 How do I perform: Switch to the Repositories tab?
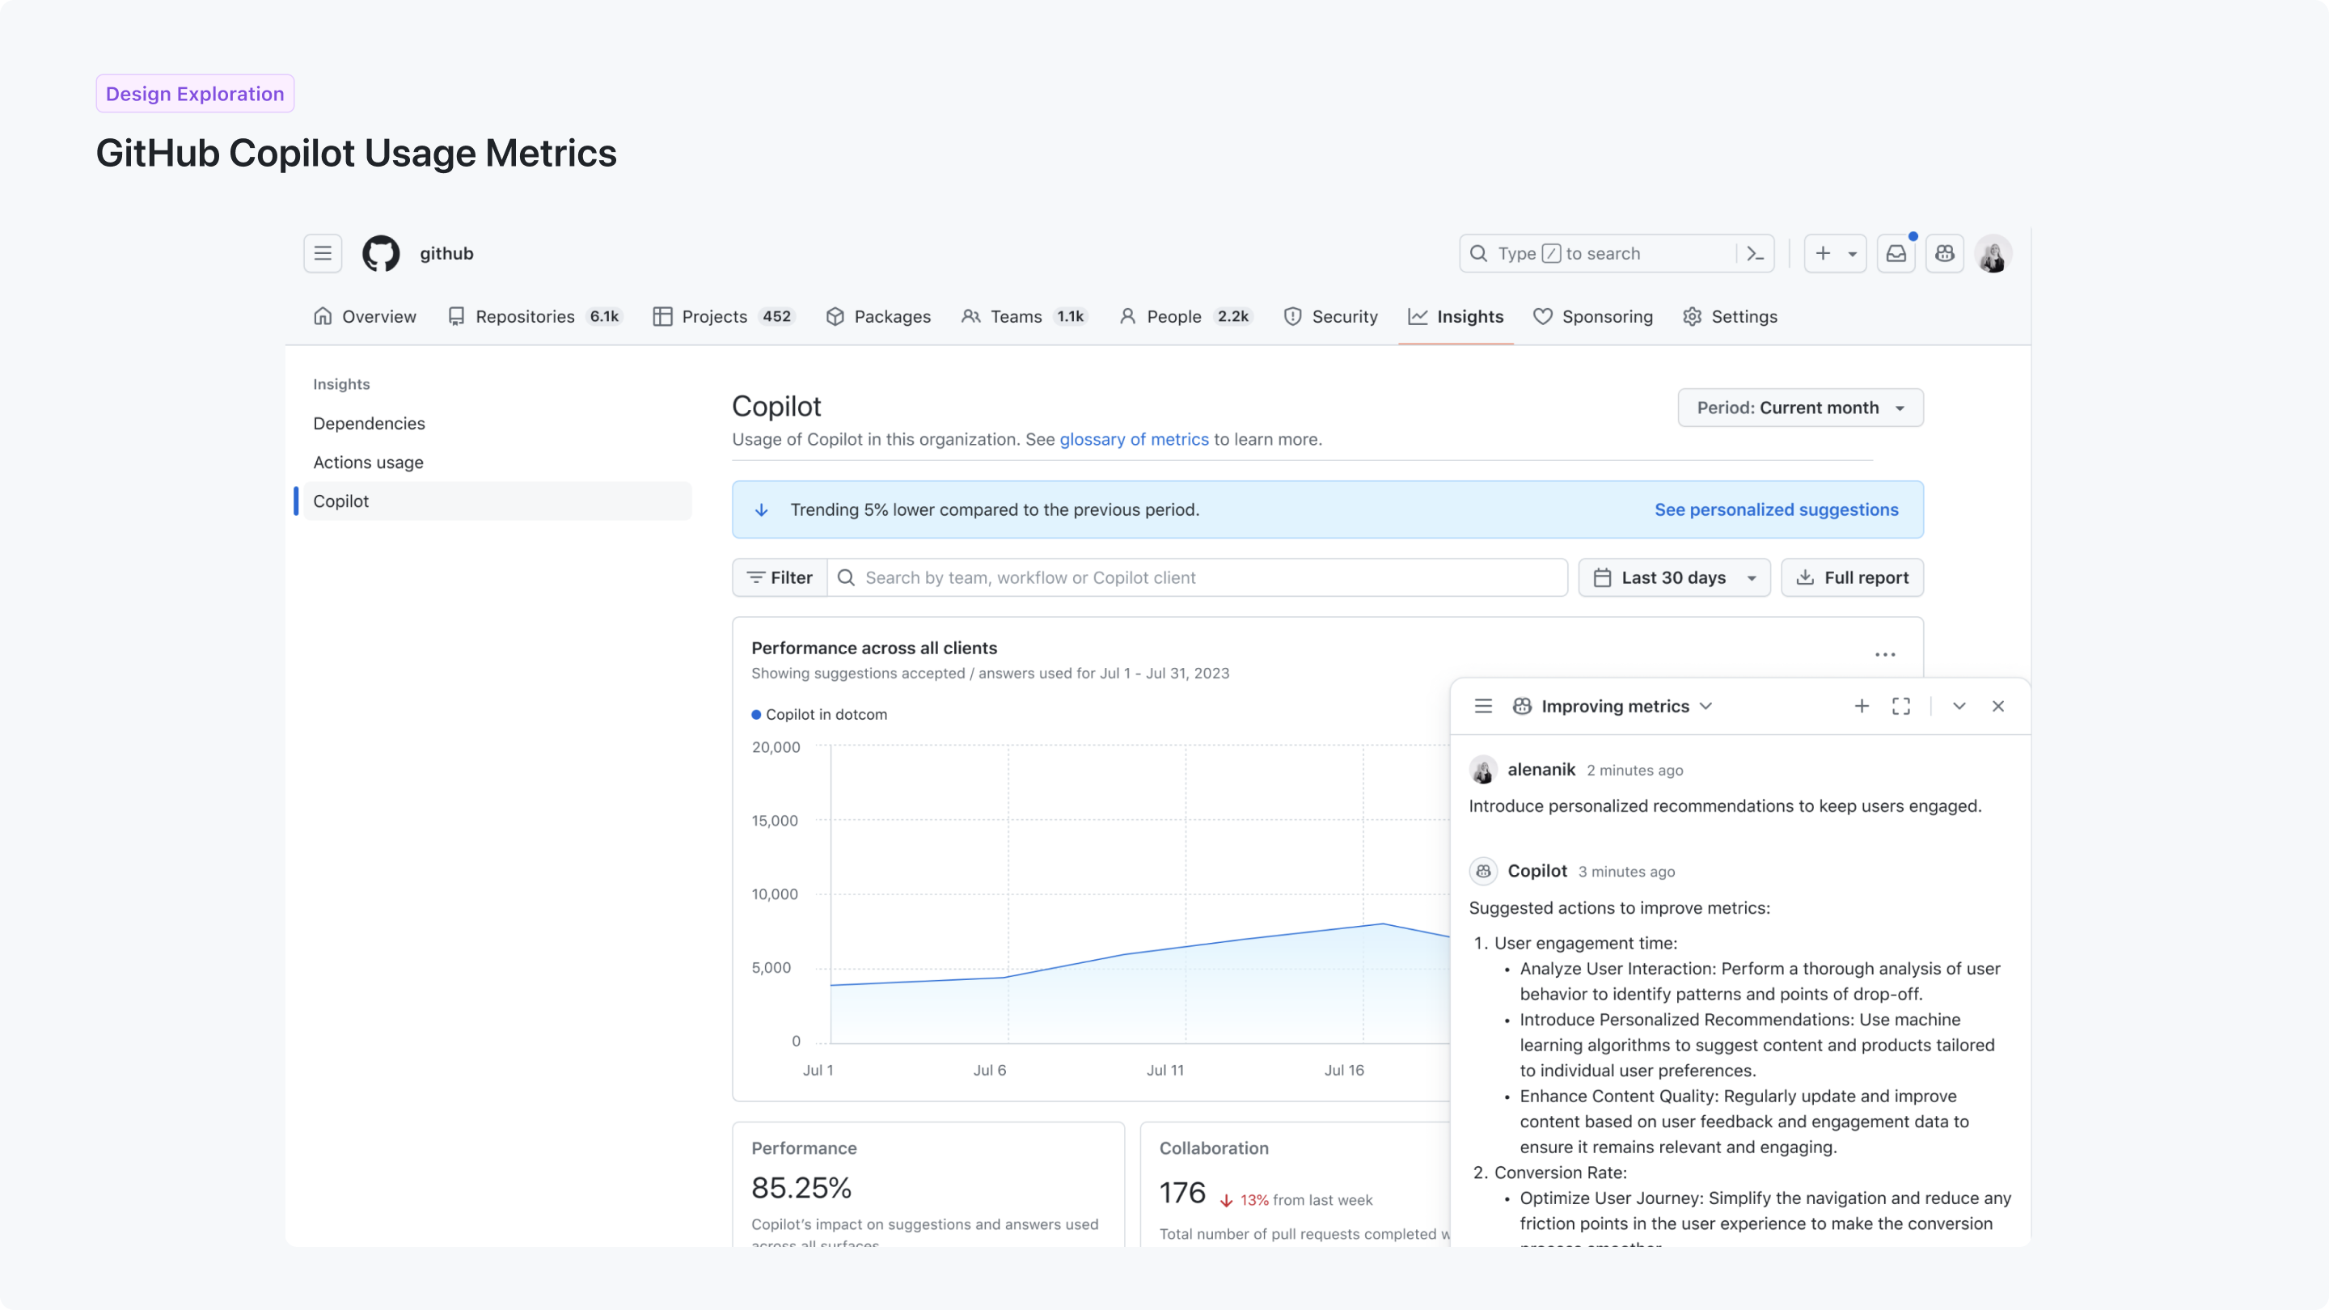pyautogui.click(x=524, y=316)
